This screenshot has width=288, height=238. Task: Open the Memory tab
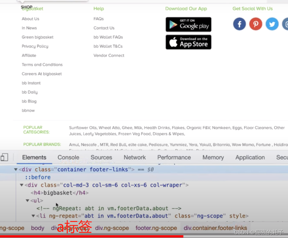213,158
